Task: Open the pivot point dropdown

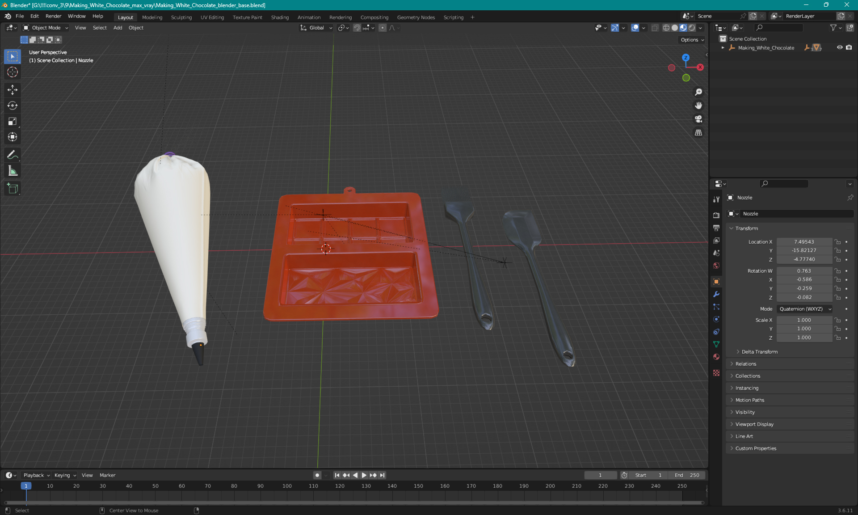Action: coord(343,28)
